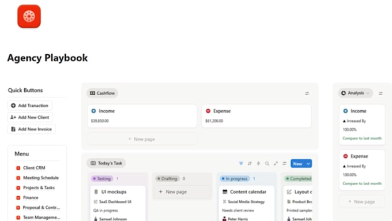Open Projects & Tasks from the menu
Viewport: 392px width, 221px height.
coord(36,188)
